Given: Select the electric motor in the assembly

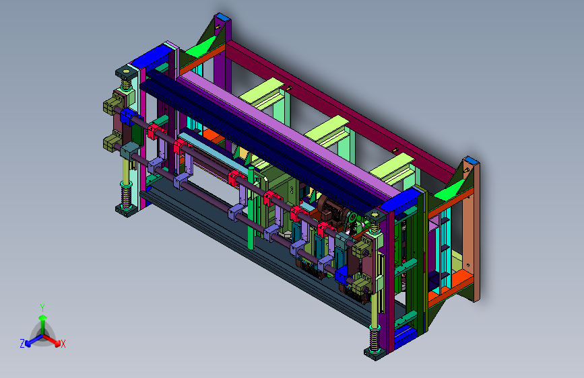Looking at the screenshot, I should pos(333,210).
